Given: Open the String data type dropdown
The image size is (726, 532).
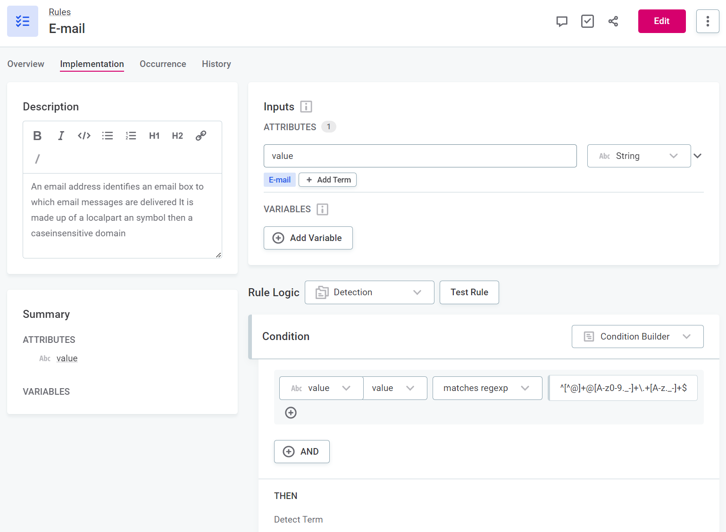Looking at the screenshot, I should [x=639, y=156].
